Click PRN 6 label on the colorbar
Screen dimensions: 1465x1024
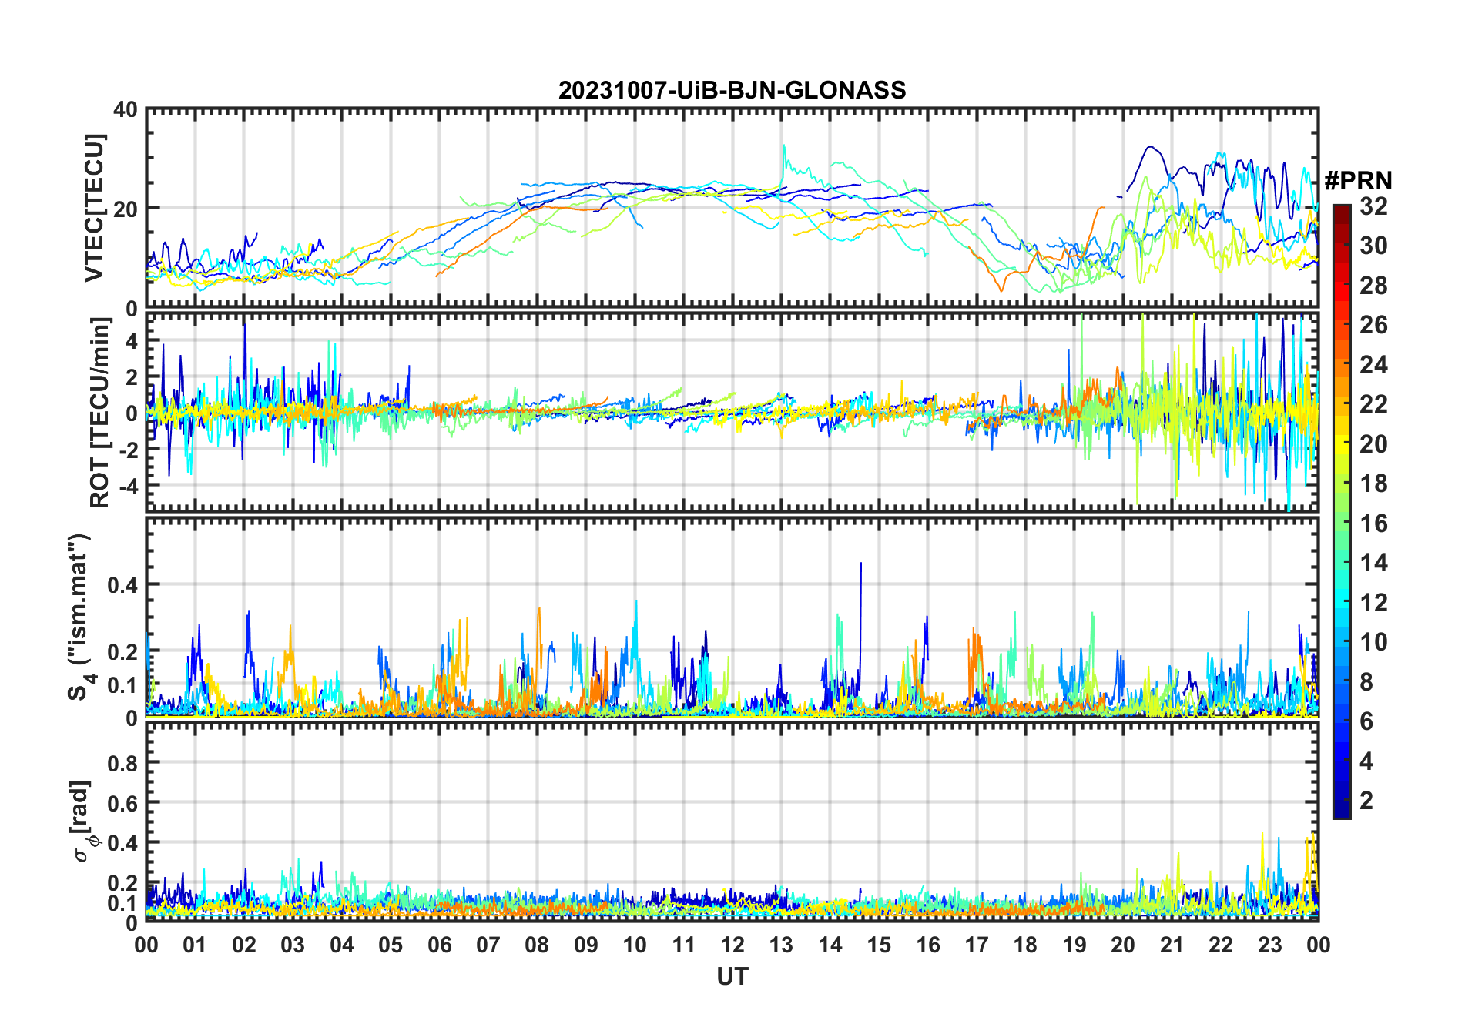1367,721
